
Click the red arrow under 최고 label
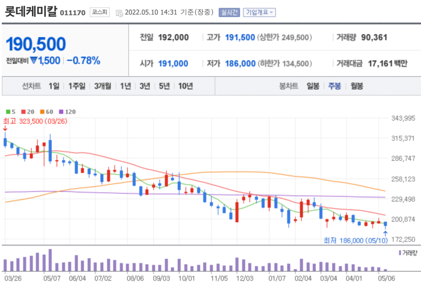pos(5,128)
